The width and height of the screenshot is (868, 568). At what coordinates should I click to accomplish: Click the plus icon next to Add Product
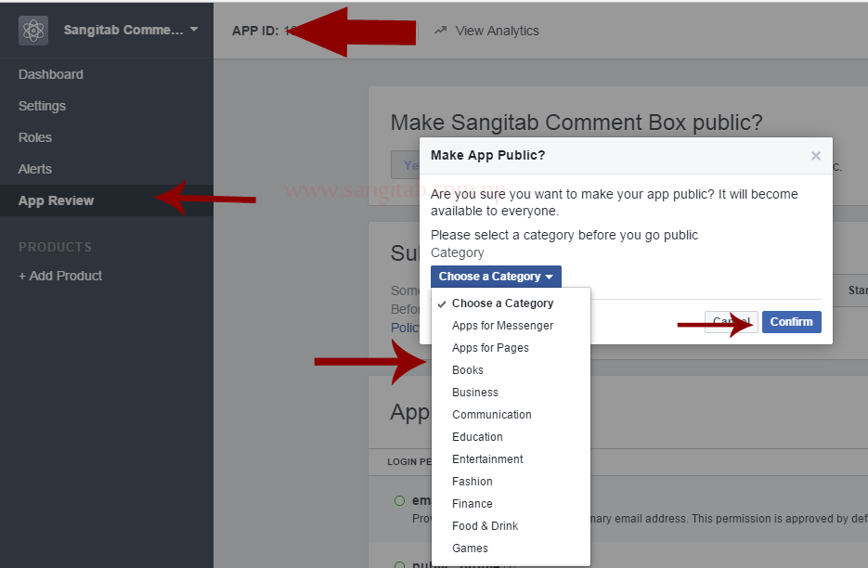point(21,276)
